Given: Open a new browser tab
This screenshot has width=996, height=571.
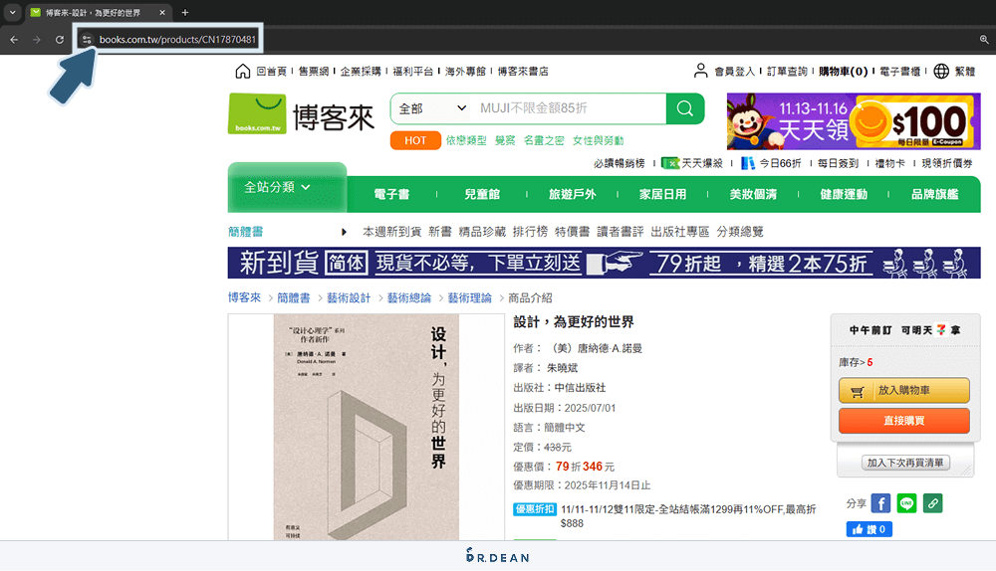Looking at the screenshot, I should 185,12.
